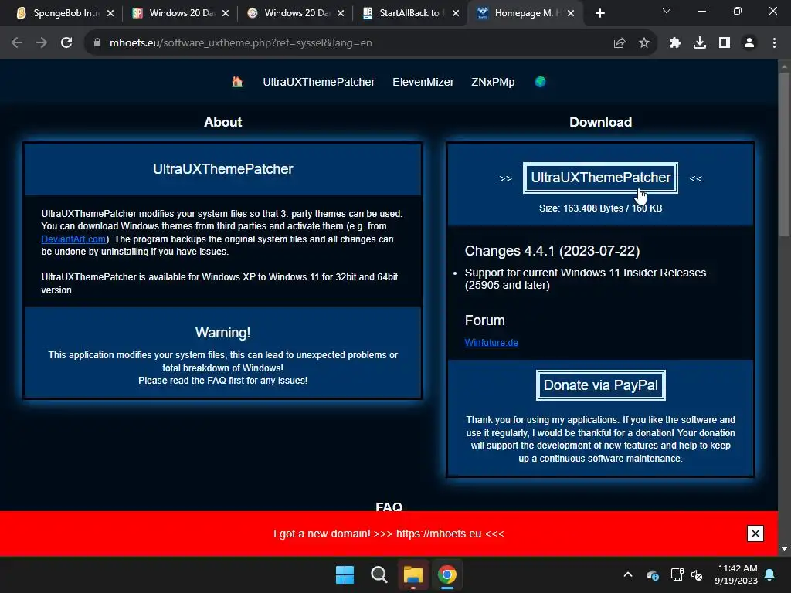Viewport: 791px width, 593px height.
Task: Share this page via the share icon
Action: click(620, 43)
